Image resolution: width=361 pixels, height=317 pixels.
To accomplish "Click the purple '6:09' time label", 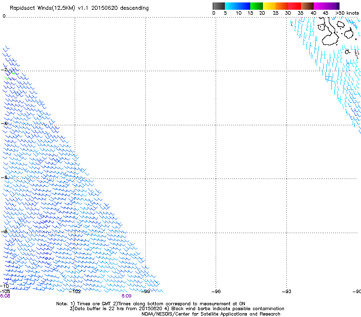I will click(127, 296).
